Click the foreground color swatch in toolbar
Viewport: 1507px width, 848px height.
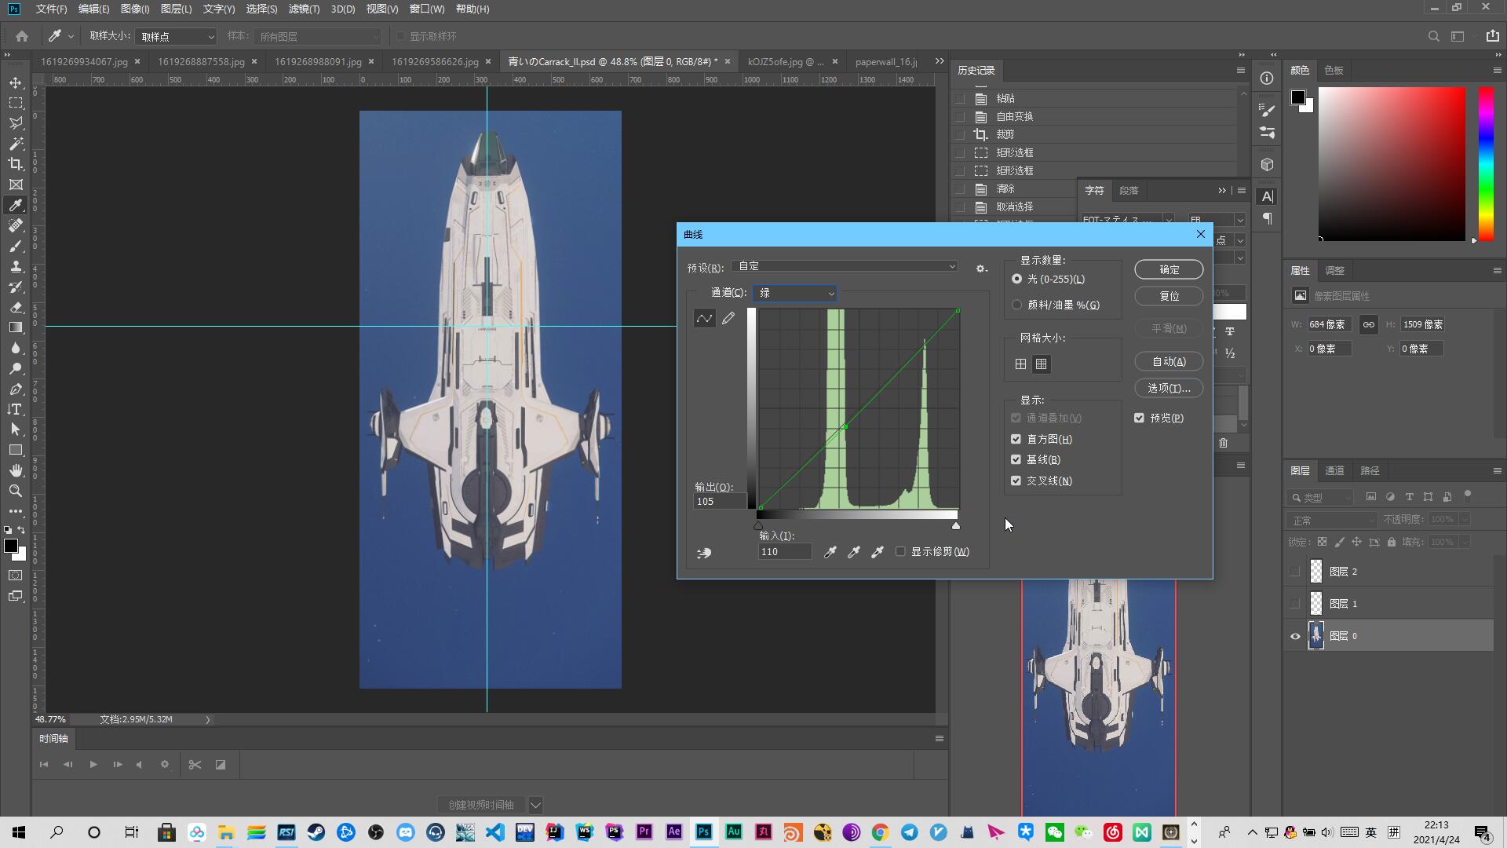11,546
